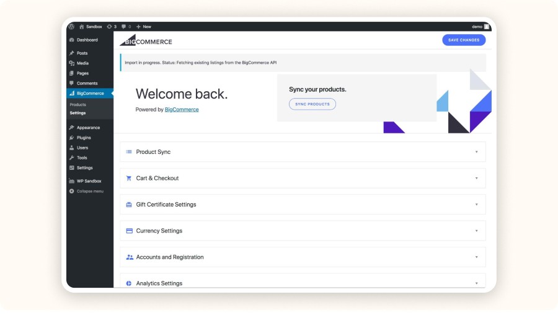The width and height of the screenshot is (558, 315).
Task: Click the Settings icon in sidebar
Action: (x=72, y=167)
